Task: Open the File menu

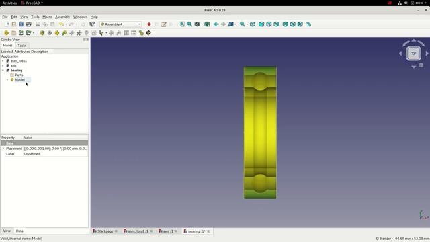Action: [x=5, y=17]
